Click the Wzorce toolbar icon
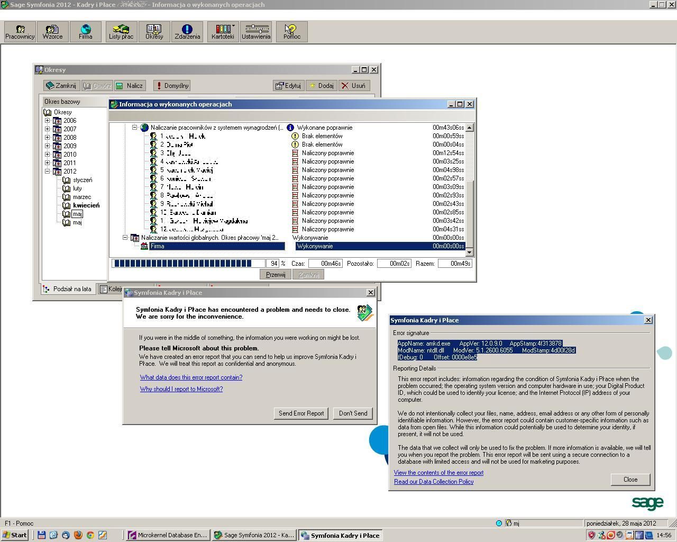 pyautogui.click(x=52, y=32)
